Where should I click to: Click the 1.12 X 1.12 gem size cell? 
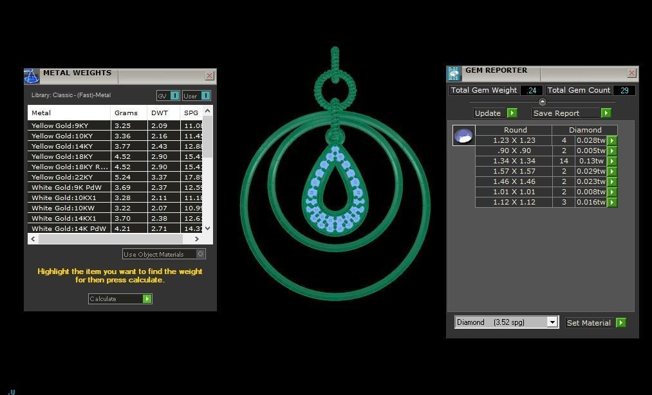tap(514, 203)
